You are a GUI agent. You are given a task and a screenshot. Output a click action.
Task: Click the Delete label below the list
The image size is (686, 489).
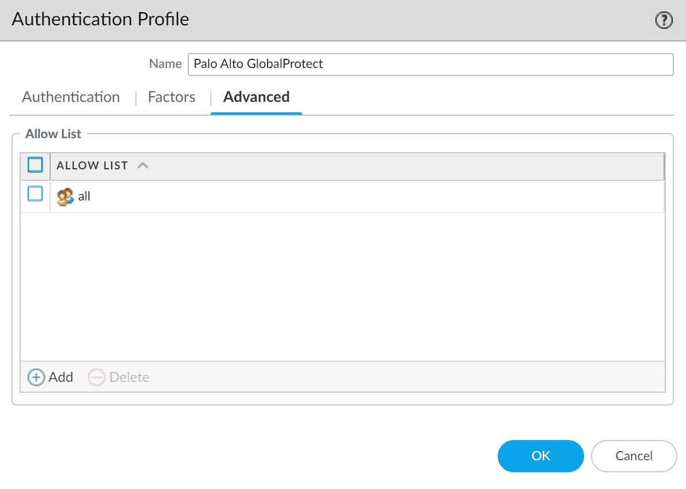click(x=129, y=377)
